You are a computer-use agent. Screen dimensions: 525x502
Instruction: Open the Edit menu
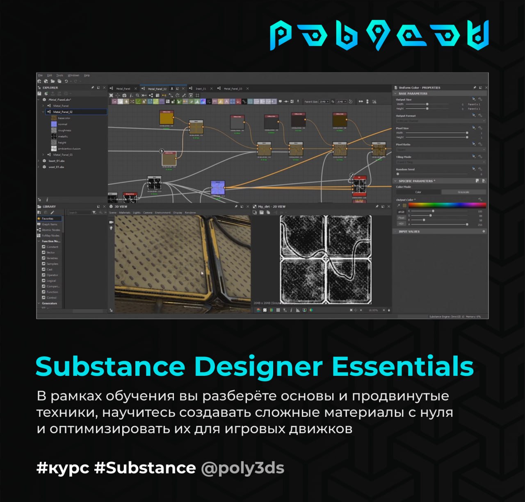pyautogui.click(x=50, y=75)
